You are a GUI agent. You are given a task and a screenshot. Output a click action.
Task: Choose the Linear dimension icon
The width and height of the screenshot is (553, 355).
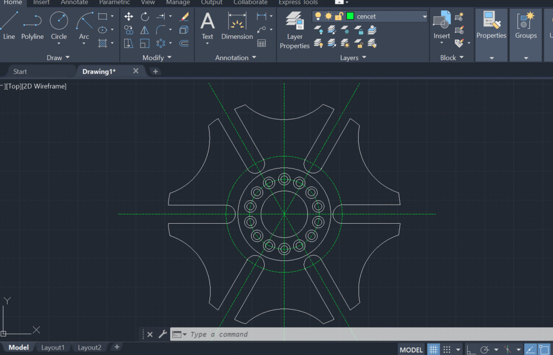point(262,16)
